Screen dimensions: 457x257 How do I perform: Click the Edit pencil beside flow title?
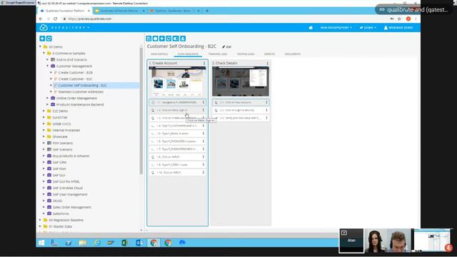click(226, 46)
